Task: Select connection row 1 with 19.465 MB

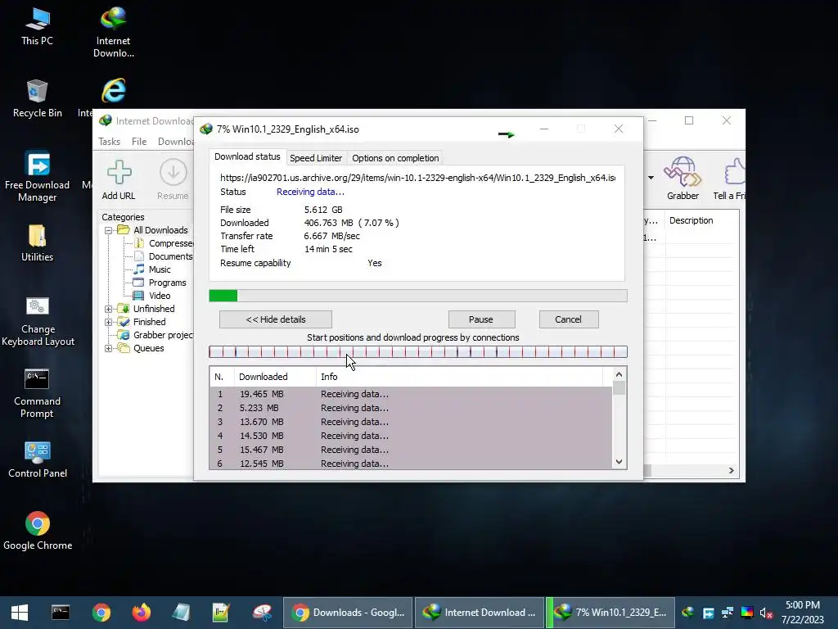Action: point(411,394)
